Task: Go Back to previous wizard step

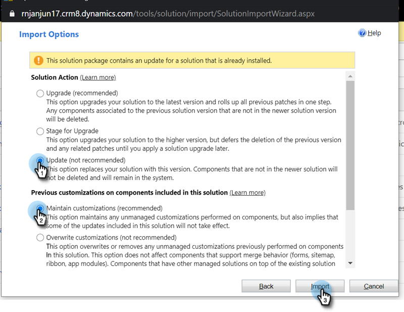Action: point(266,286)
